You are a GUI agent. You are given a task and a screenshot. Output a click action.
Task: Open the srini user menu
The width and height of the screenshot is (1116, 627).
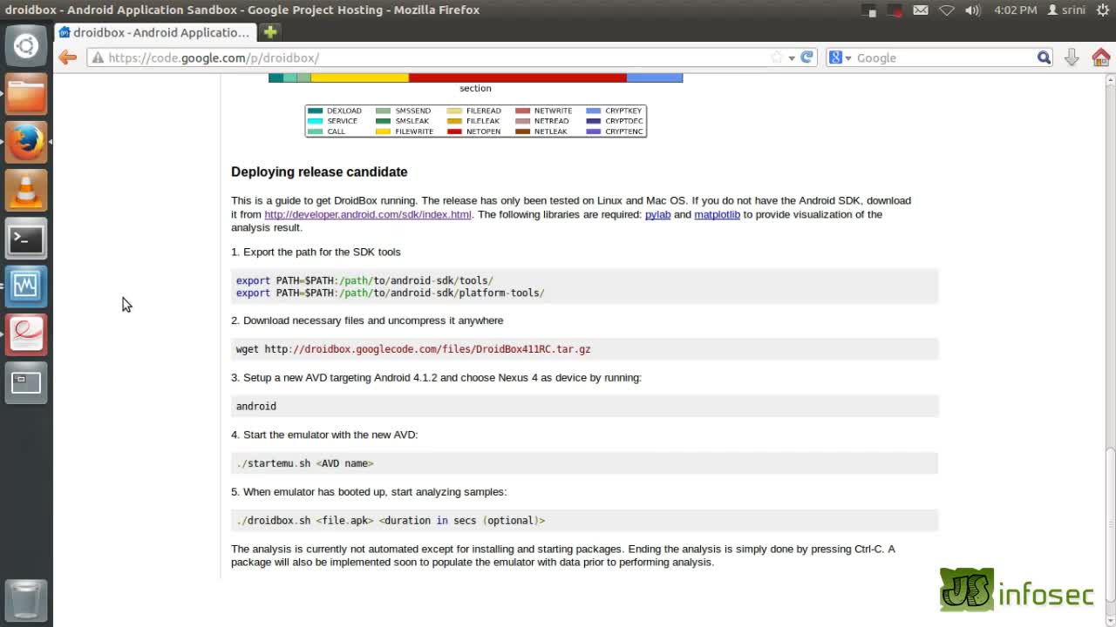pos(1065,10)
